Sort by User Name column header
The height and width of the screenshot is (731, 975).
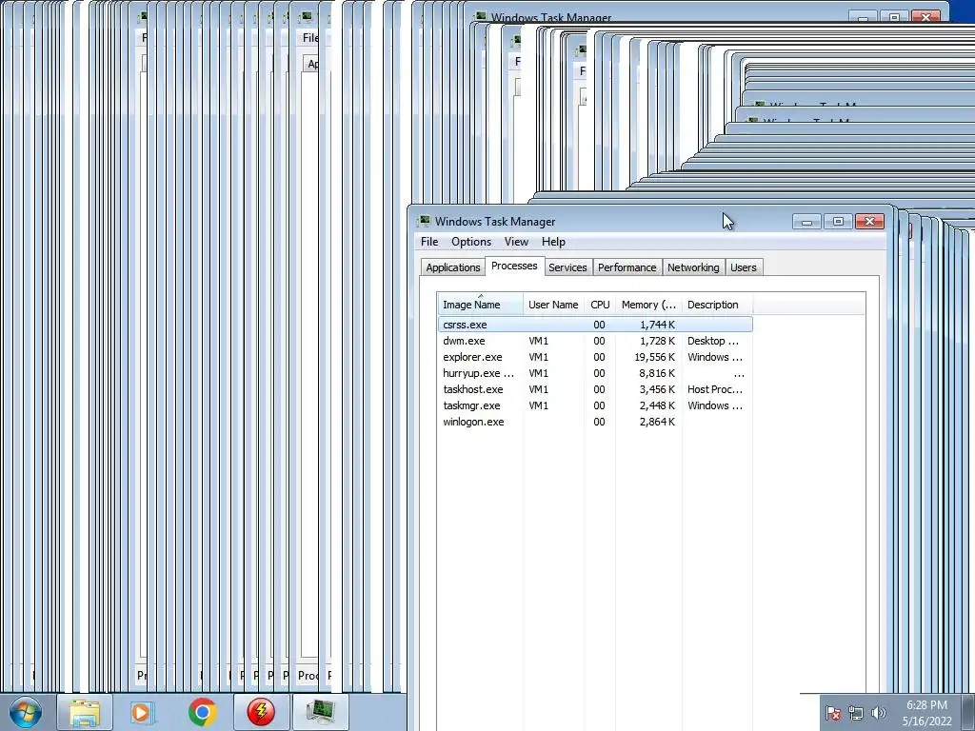[553, 305]
